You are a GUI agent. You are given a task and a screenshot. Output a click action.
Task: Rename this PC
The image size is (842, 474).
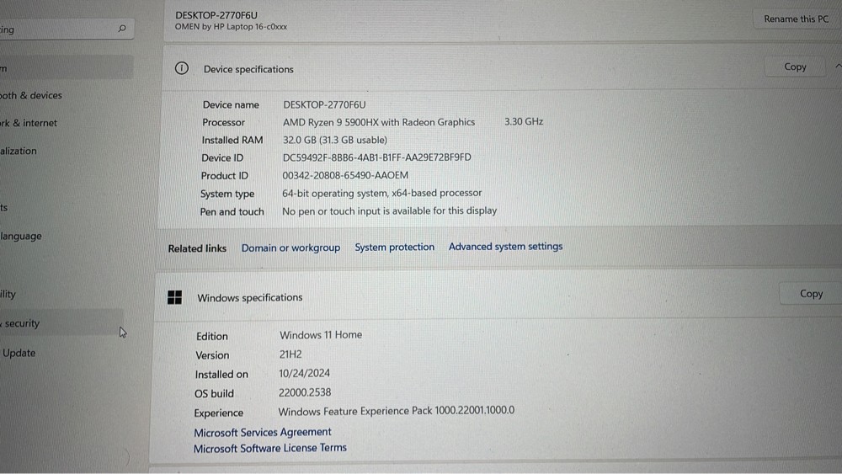click(x=796, y=19)
